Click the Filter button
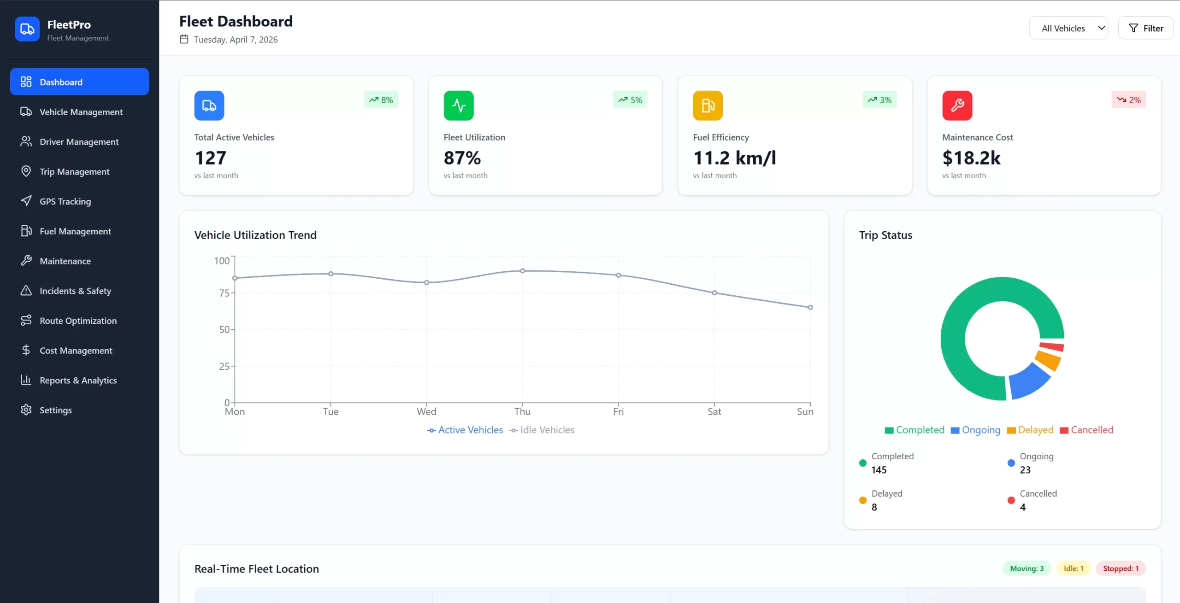Viewport: 1180px width, 603px height. click(x=1145, y=28)
